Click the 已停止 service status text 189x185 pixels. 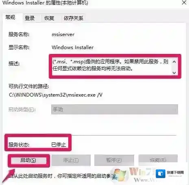click(x=59, y=145)
